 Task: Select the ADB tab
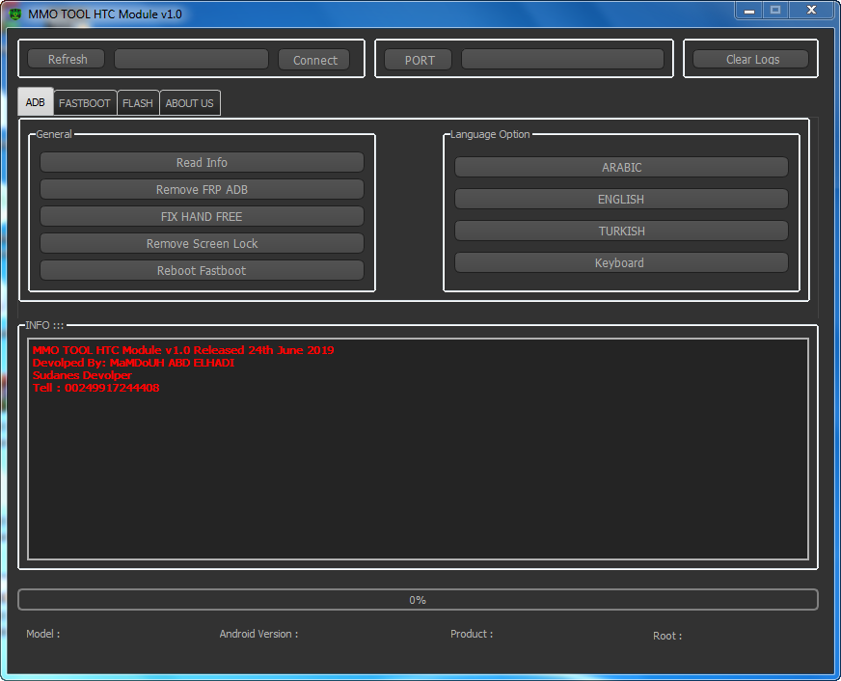[36, 102]
